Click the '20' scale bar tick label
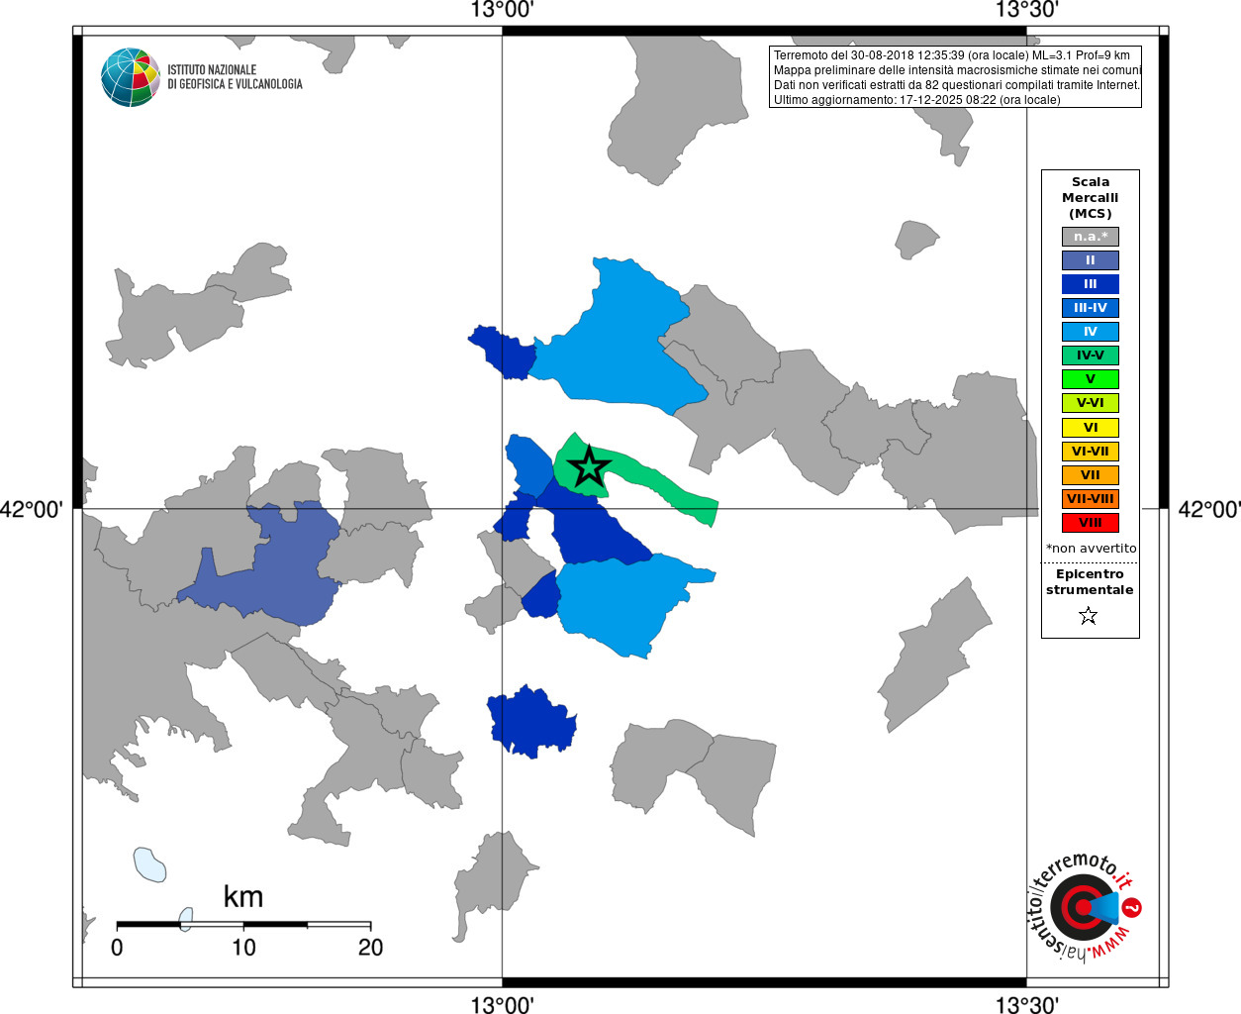The image size is (1241, 1014). 370,948
